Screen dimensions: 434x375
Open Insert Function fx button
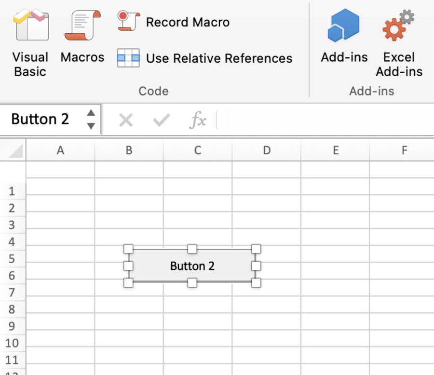(x=198, y=120)
